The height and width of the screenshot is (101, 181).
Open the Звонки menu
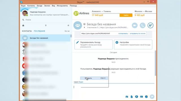47,6
